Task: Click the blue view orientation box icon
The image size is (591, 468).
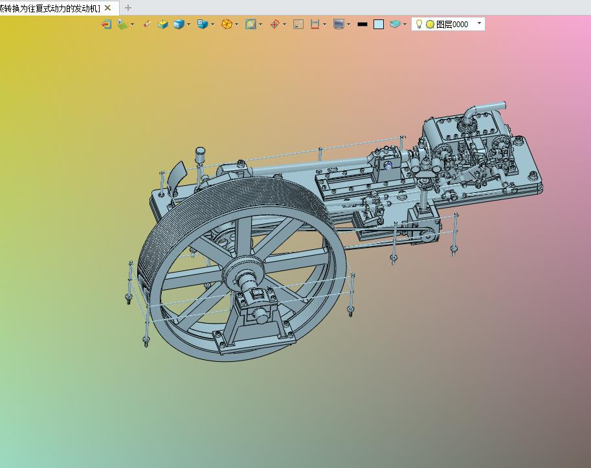Action: click(x=203, y=25)
